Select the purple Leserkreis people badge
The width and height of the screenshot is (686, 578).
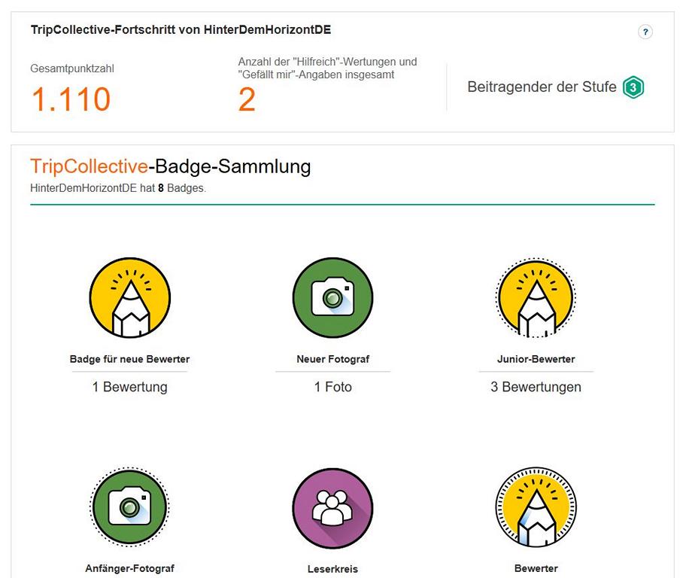pyautogui.click(x=332, y=508)
